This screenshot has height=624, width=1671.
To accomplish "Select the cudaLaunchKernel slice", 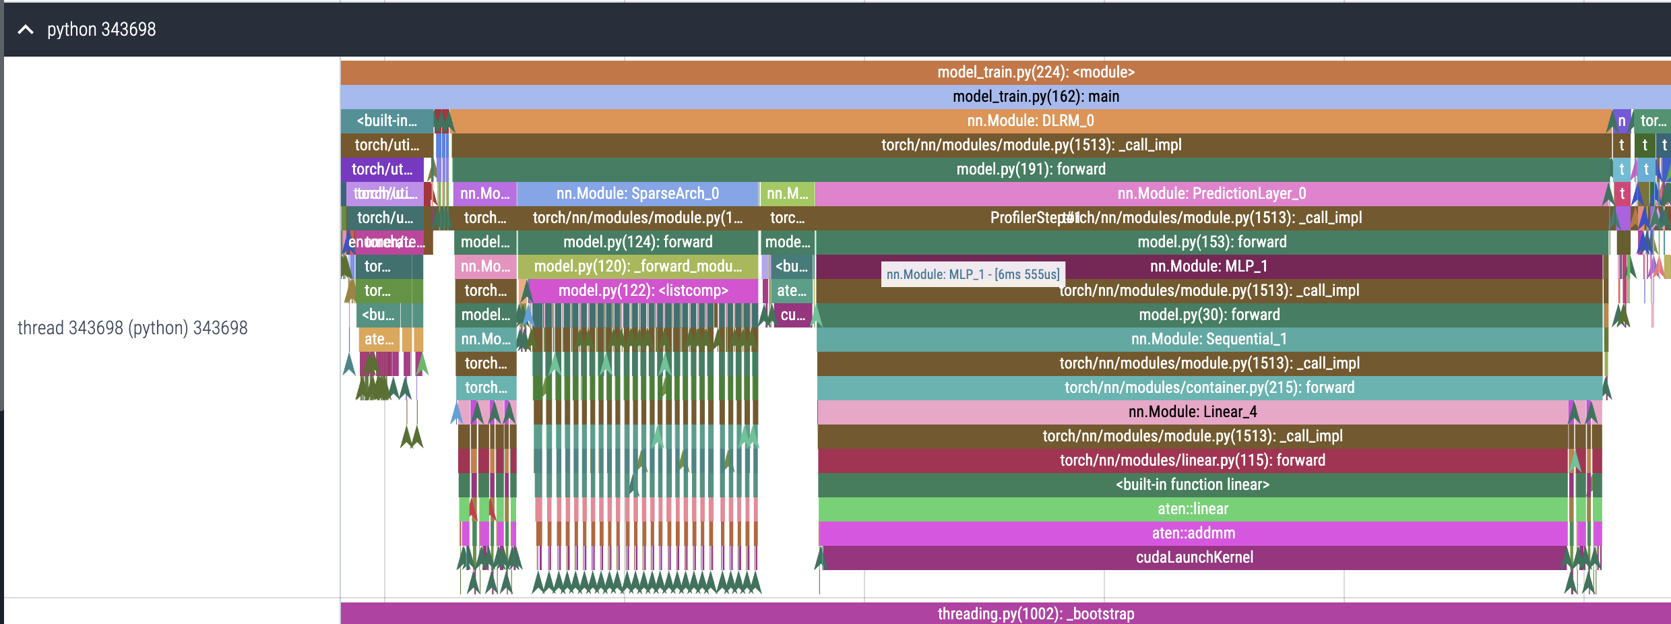I will [1194, 557].
